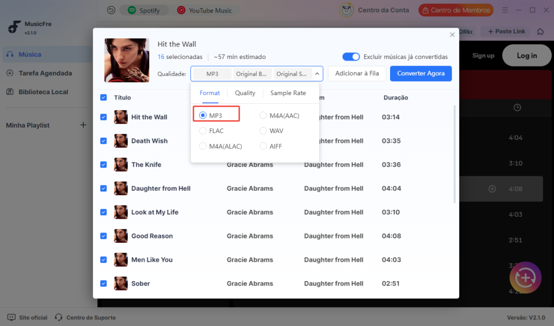Click the plus circle icon beside 4:08

point(492,189)
